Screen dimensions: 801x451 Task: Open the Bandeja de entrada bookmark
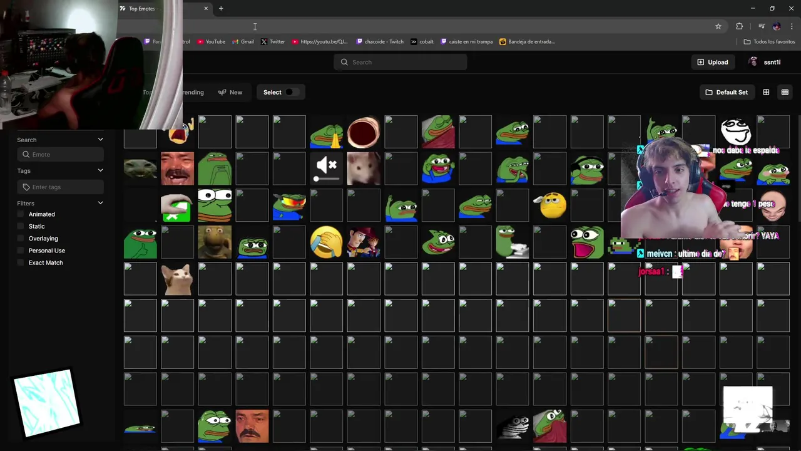tap(527, 42)
